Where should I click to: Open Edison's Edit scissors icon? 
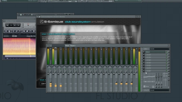[13, 31]
